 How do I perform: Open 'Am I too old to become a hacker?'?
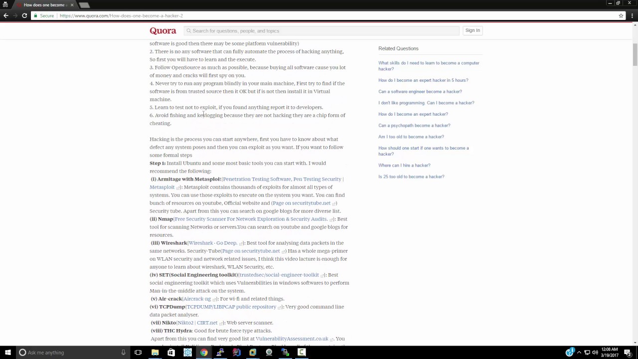pyautogui.click(x=411, y=137)
